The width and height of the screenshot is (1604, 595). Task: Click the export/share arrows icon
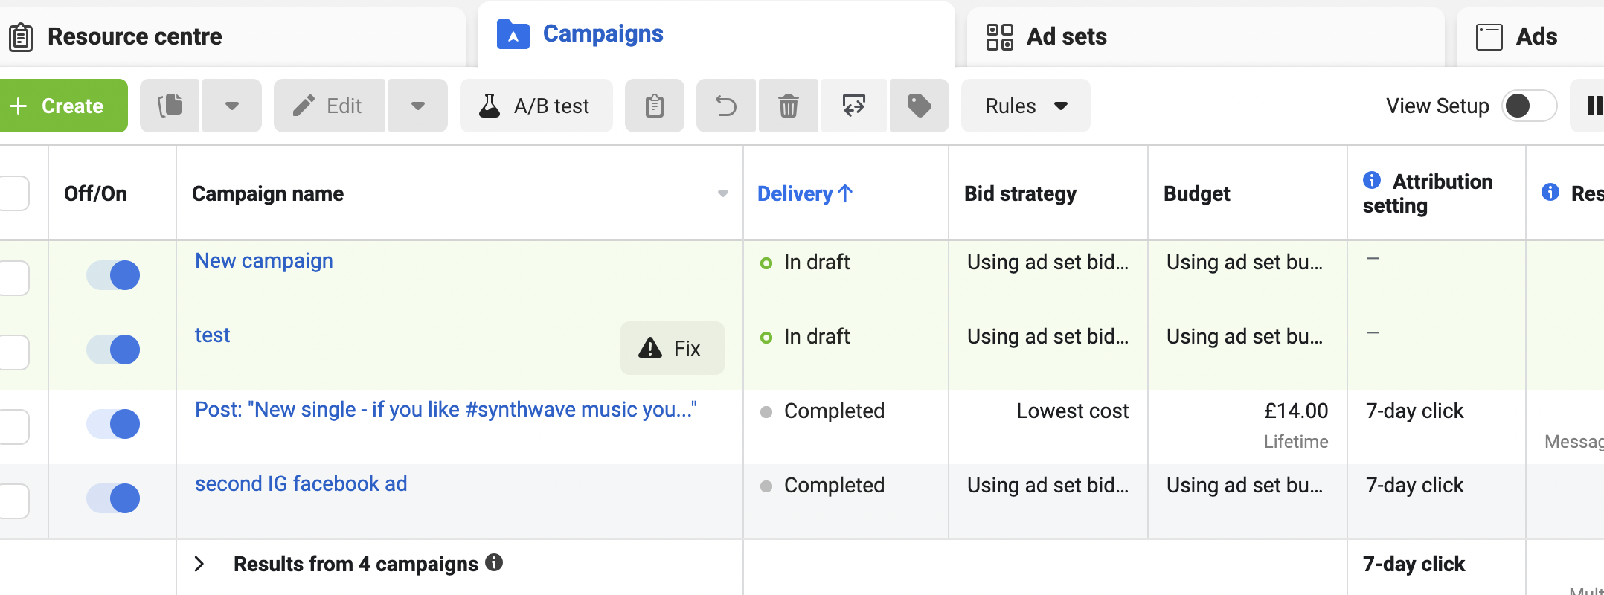(853, 106)
